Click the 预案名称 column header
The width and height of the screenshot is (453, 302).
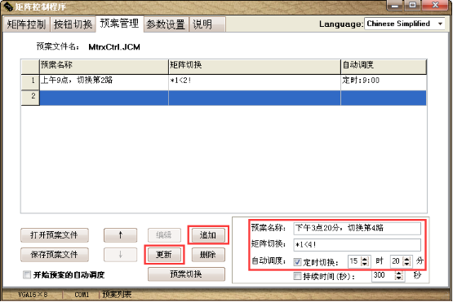pyautogui.click(x=104, y=67)
